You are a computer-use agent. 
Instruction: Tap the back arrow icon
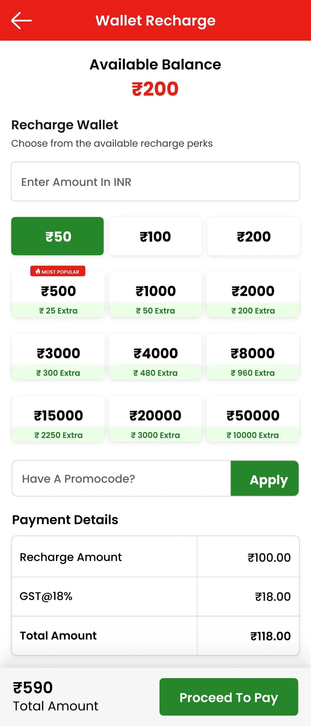(21, 20)
